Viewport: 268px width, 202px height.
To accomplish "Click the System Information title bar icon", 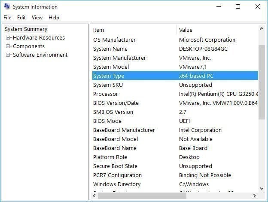I will [x=6, y=7].
